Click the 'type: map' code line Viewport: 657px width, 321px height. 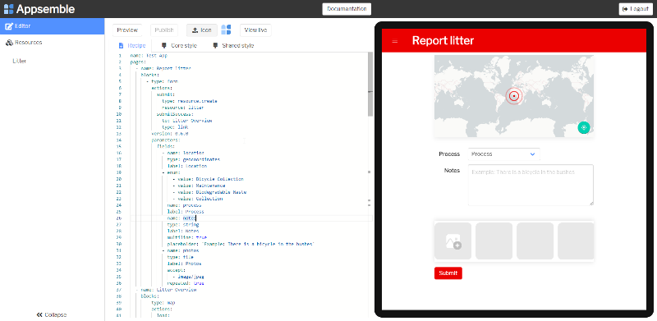pyautogui.click(x=163, y=303)
